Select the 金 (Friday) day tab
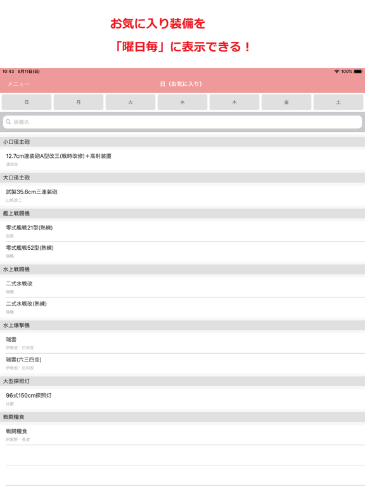This screenshot has height=487, width=365. tap(286, 102)
